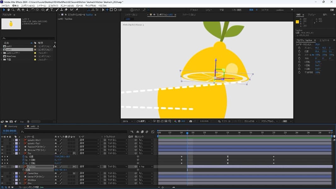Click the デフォルト workspace button
The image size is (336, 189).
point(194,10)
